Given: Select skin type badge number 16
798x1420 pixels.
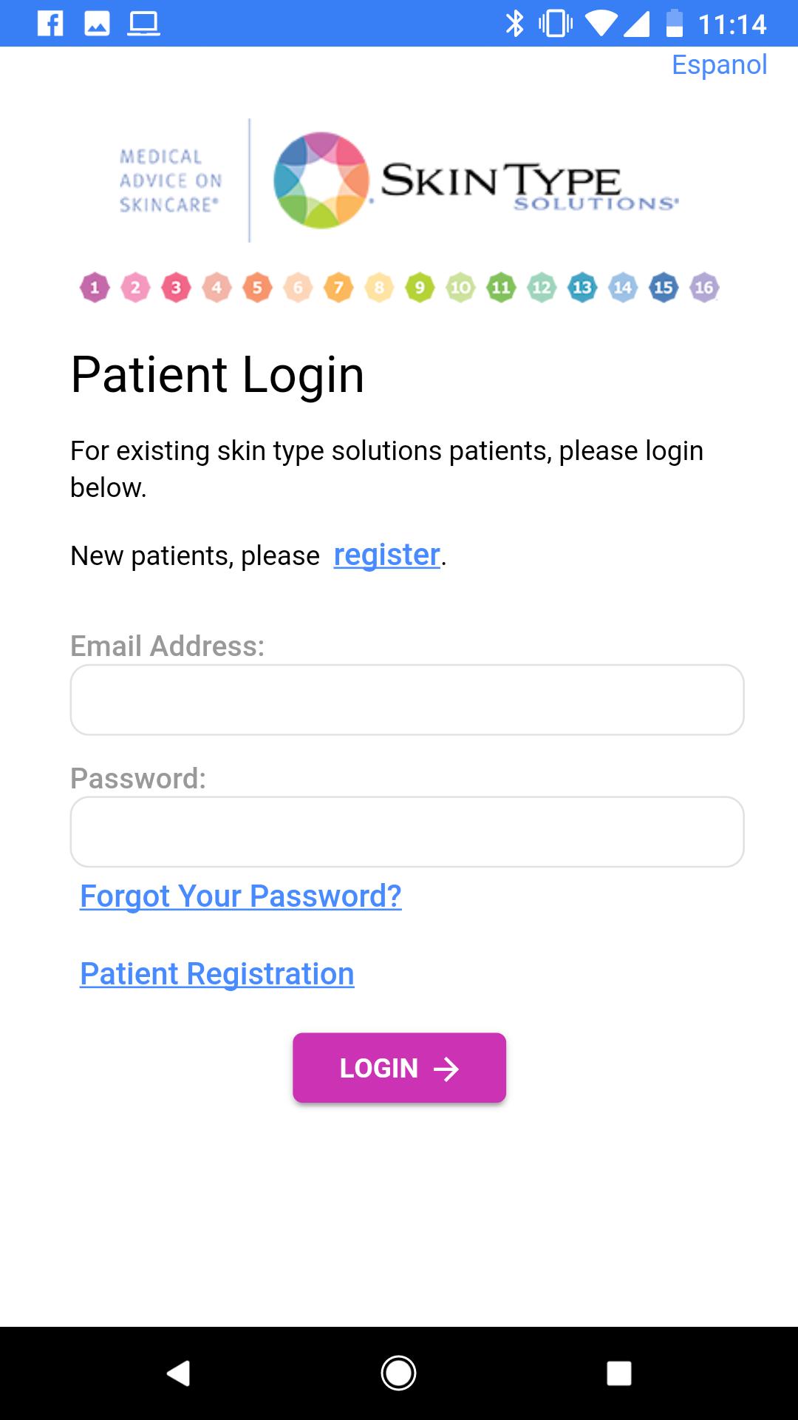Looking at the screenshot, I should coord(704,288).
